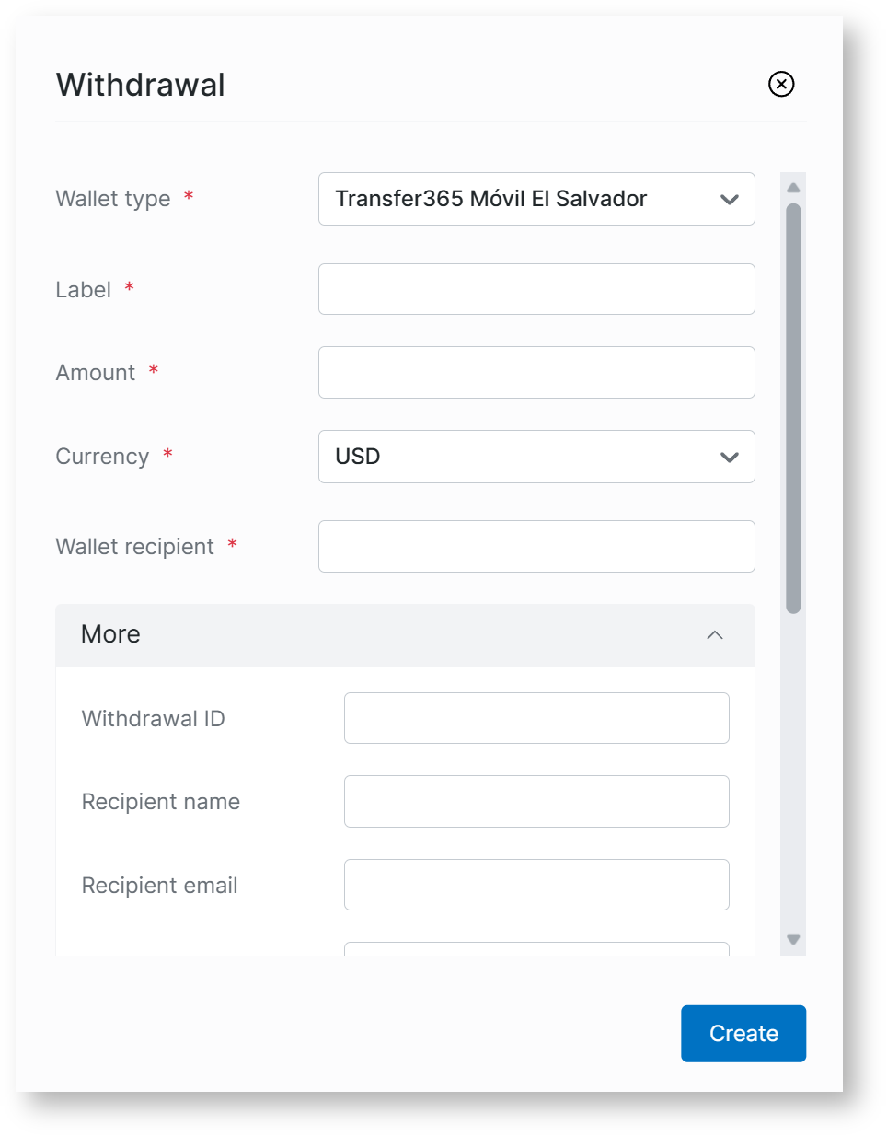Viewport: 887px width, 1136px height.
Task: Focus the Recipient name input field
Action: point(536,801)
